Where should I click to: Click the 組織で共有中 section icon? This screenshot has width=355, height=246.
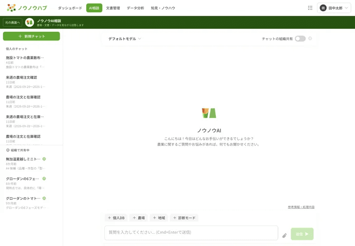click(8, 150)
